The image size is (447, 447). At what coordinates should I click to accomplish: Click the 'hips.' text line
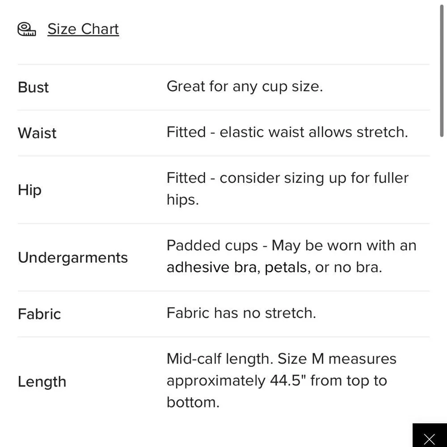click(x=182, y=200)
